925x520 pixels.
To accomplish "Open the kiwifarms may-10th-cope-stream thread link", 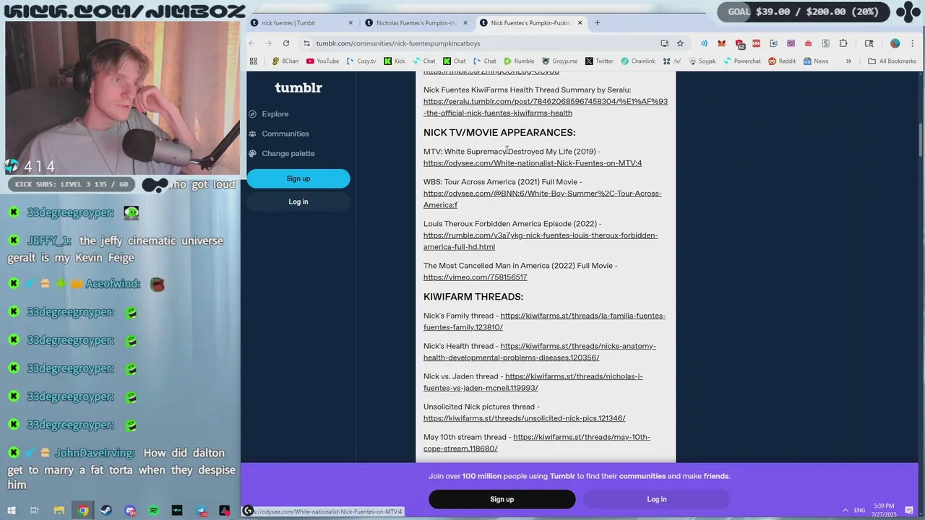I will pyautogui.click(x=537, y=443).
